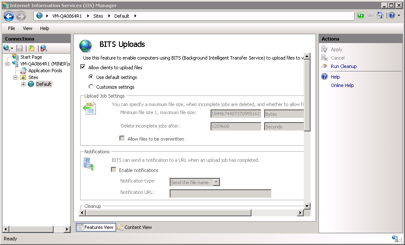The image size is (405, 245).
Task: Collapse the Sites tree node
Action: (x=16, y=77)
